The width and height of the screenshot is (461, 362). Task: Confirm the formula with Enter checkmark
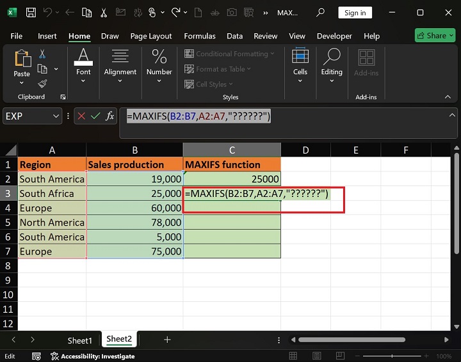tap(95, 116)
